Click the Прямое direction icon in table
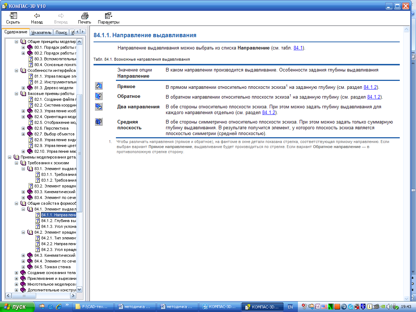Viewport: 416px width, 312px height. 99,86
